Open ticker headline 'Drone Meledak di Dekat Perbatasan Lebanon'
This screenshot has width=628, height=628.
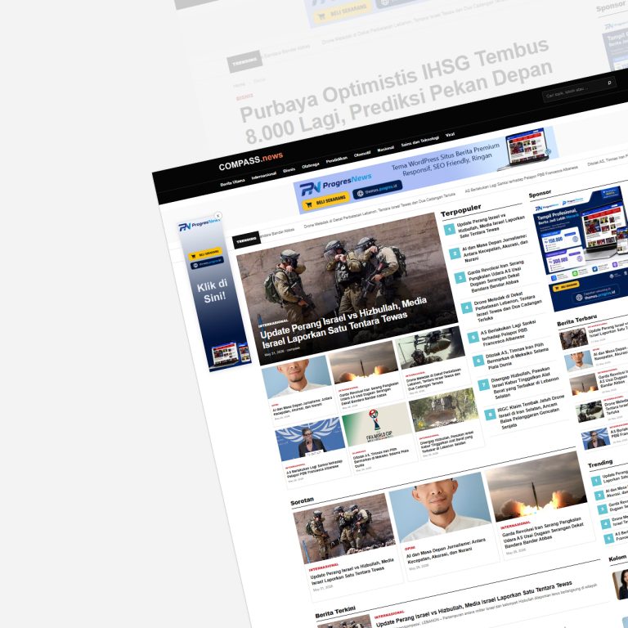(379, 212)
